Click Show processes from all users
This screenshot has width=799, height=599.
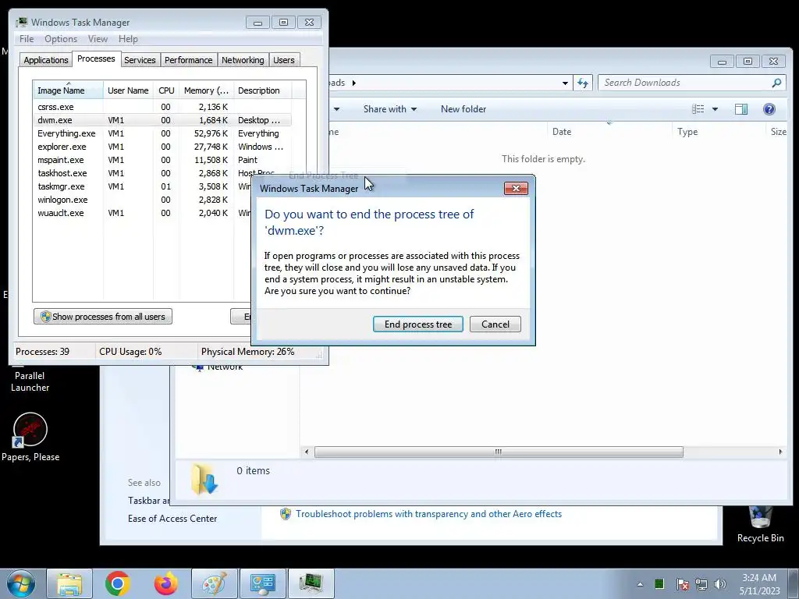103,317
